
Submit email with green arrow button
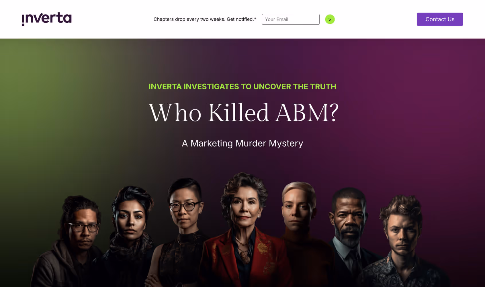click(330, 19)
